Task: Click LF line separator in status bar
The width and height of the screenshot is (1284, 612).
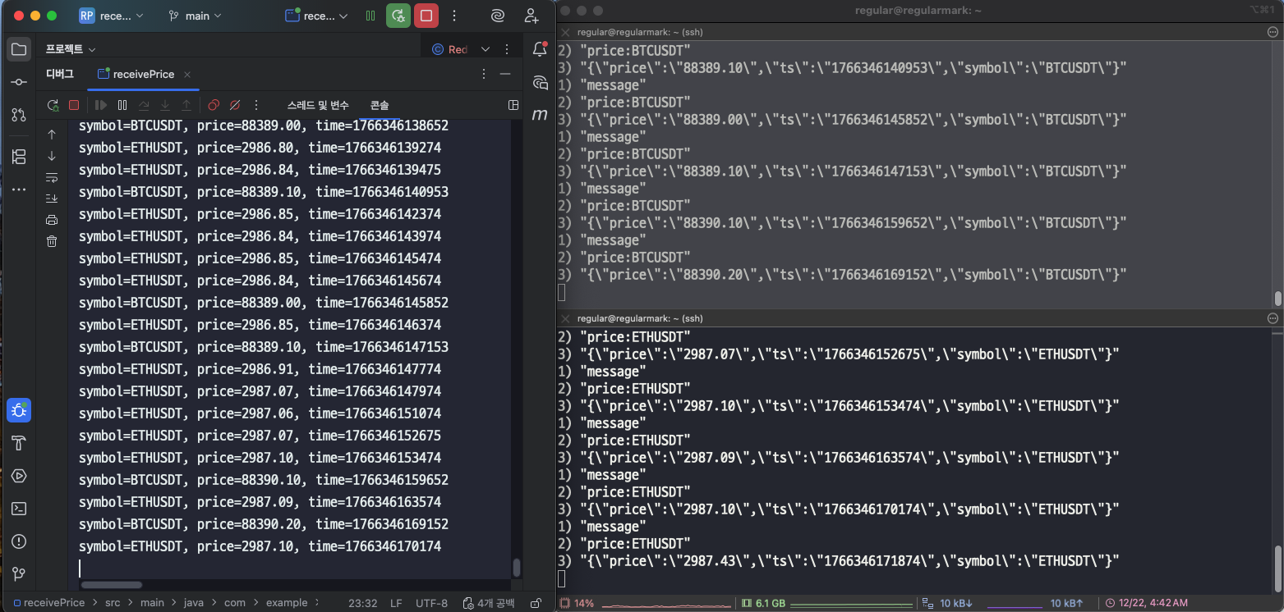Action: pos(396,603)
